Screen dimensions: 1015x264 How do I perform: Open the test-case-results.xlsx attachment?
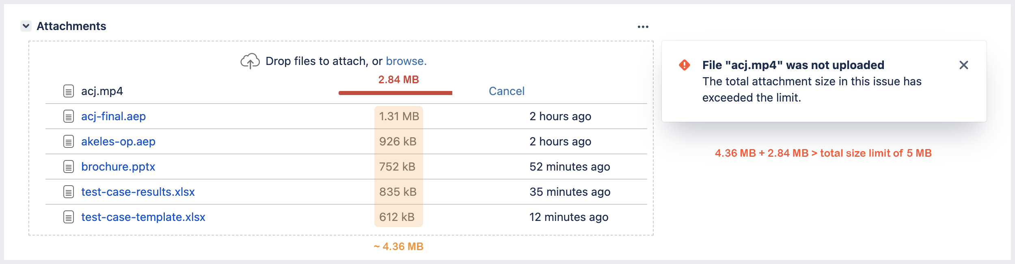click(x=138, y=192)
